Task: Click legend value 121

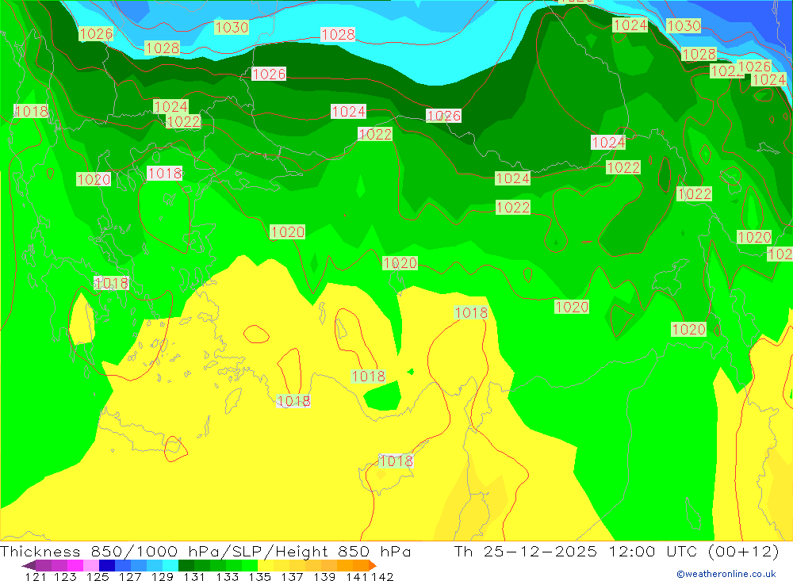Action: pos(36,576)
